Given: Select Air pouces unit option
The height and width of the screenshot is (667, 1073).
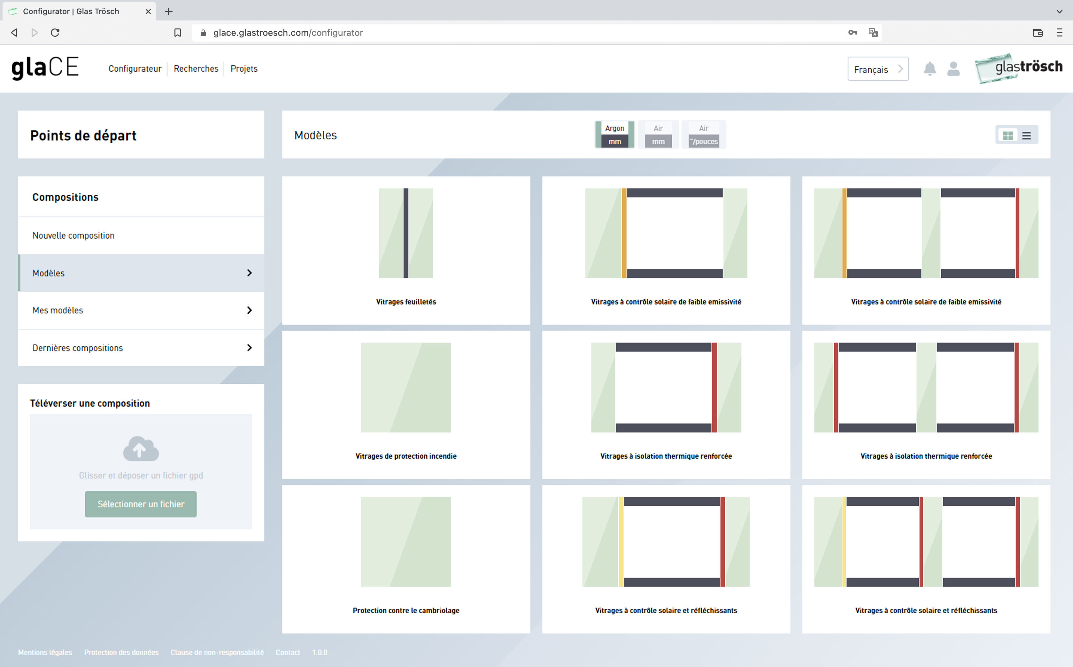Looking at the screenshot, I should (704, 135).
